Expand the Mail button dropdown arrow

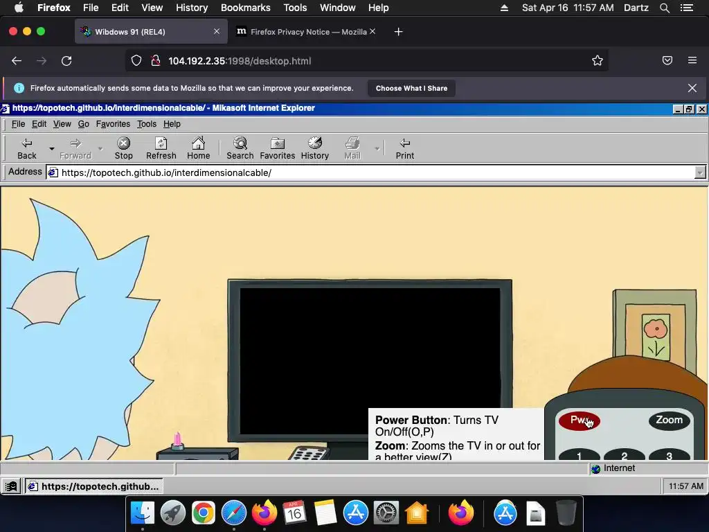377,148
